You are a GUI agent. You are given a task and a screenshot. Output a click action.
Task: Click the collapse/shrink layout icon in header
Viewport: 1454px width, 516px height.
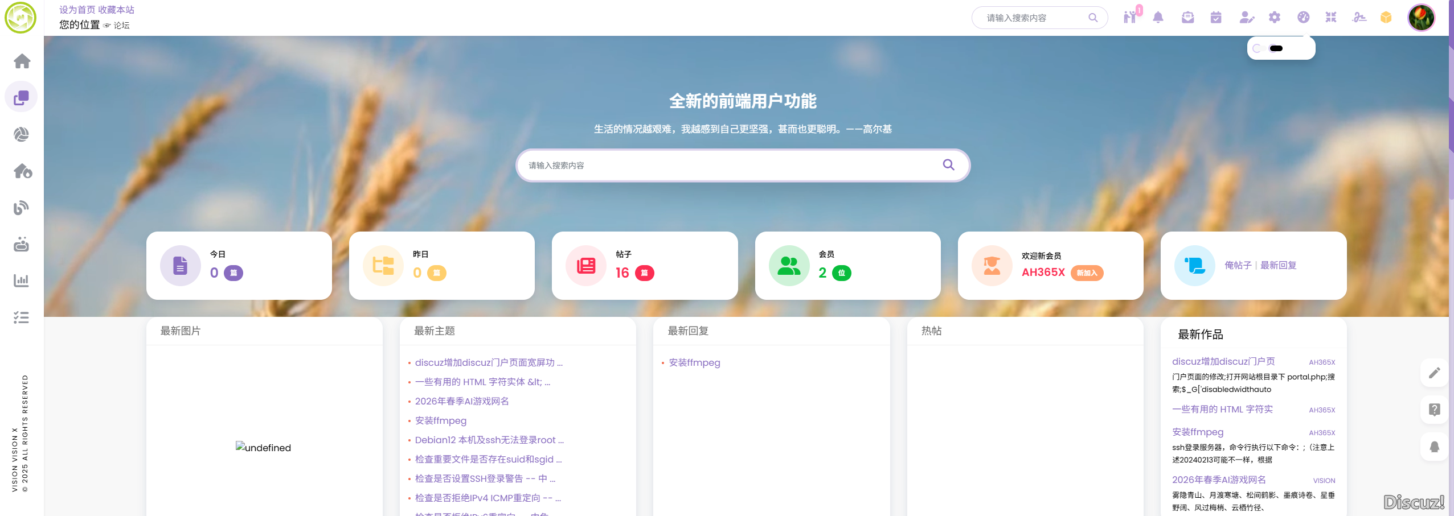[x=1332, y=18]
